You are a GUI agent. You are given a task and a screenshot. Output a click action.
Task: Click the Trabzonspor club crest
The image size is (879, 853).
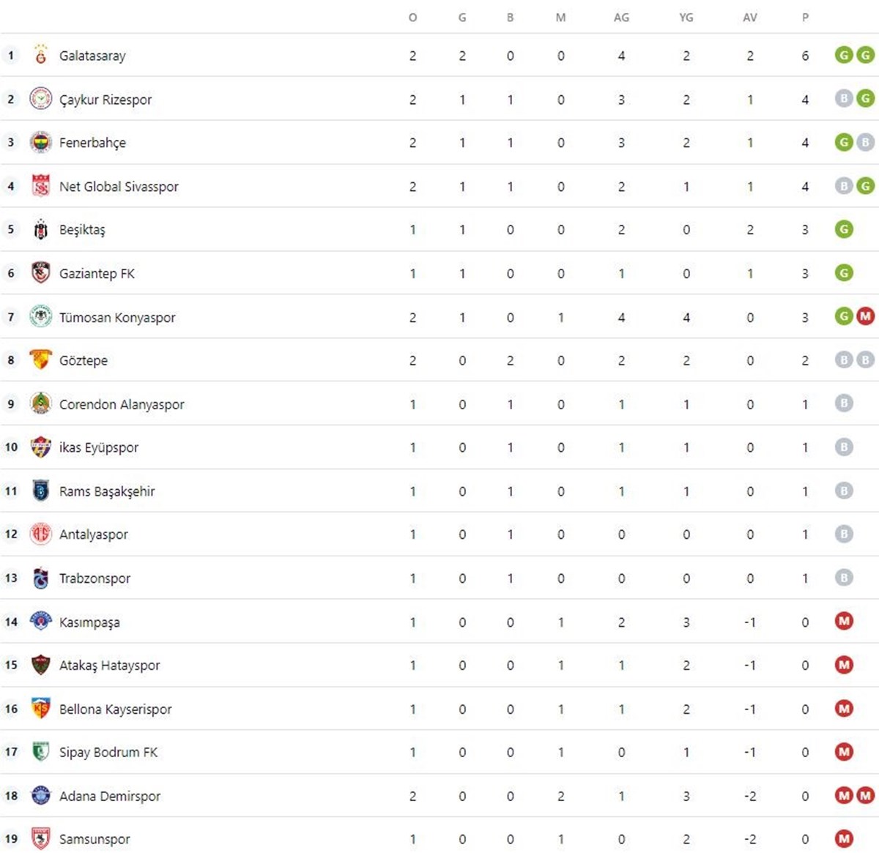pyautogui.click(x=41, y=578)
